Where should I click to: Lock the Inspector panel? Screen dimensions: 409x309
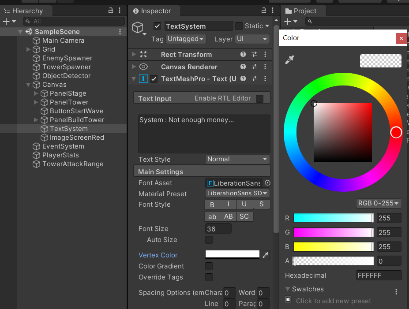pos(264,11)
